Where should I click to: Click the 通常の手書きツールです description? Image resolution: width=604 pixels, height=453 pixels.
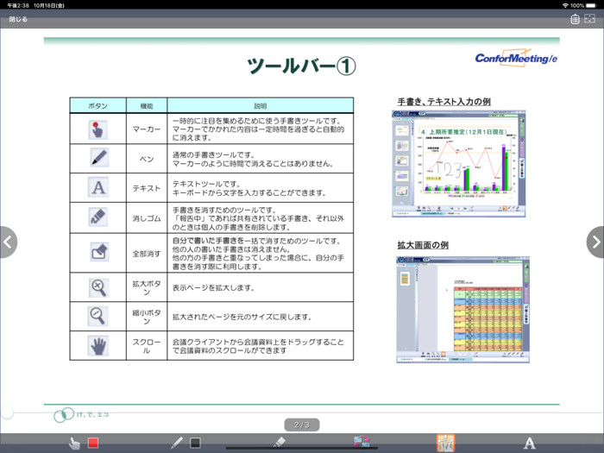(x=213, y=154)
